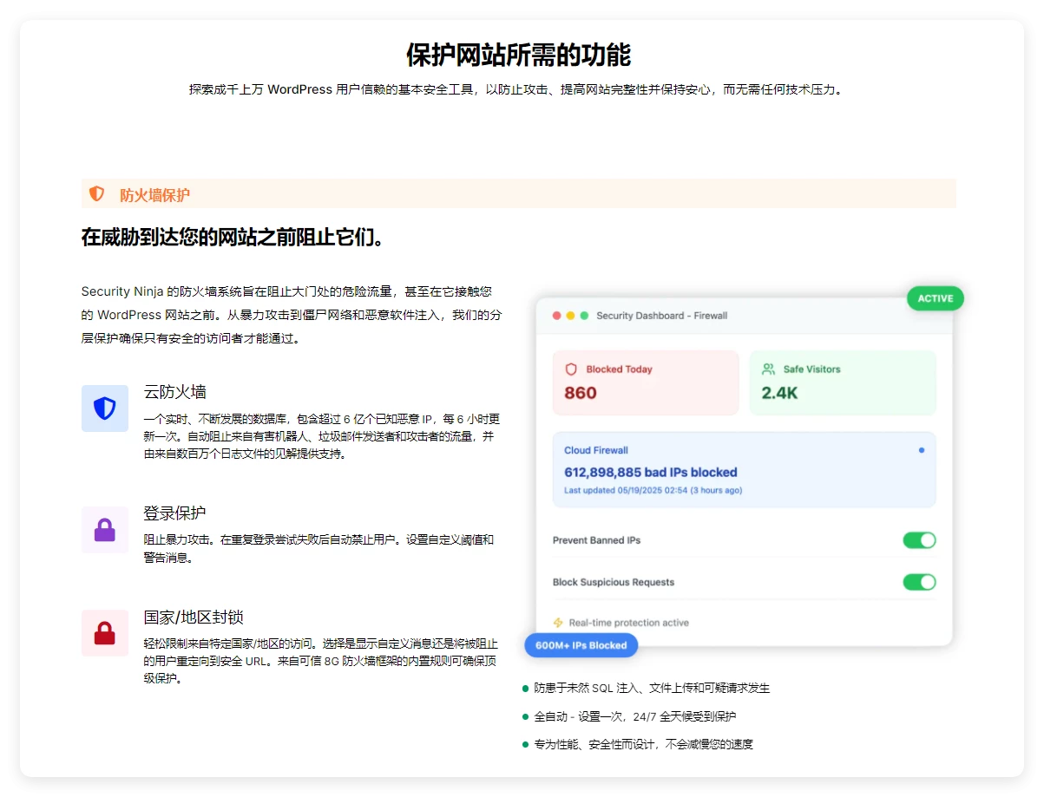Click the orange shield icon beside 防火墙保护
This screenshot has height=797, width=1044.
96,194
